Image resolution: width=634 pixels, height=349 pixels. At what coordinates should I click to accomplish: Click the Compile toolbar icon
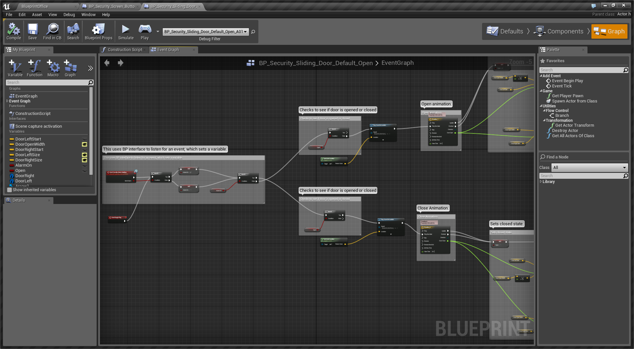point(14,31)
